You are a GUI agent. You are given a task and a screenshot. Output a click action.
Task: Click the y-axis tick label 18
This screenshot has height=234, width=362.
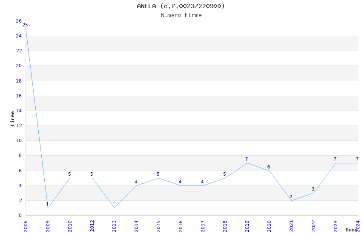[19, 81]
